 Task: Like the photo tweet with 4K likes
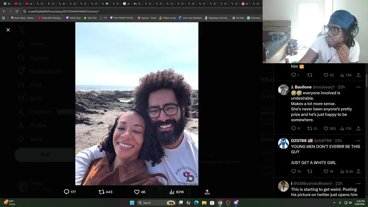pyautogui.click(x=140, y=192)
